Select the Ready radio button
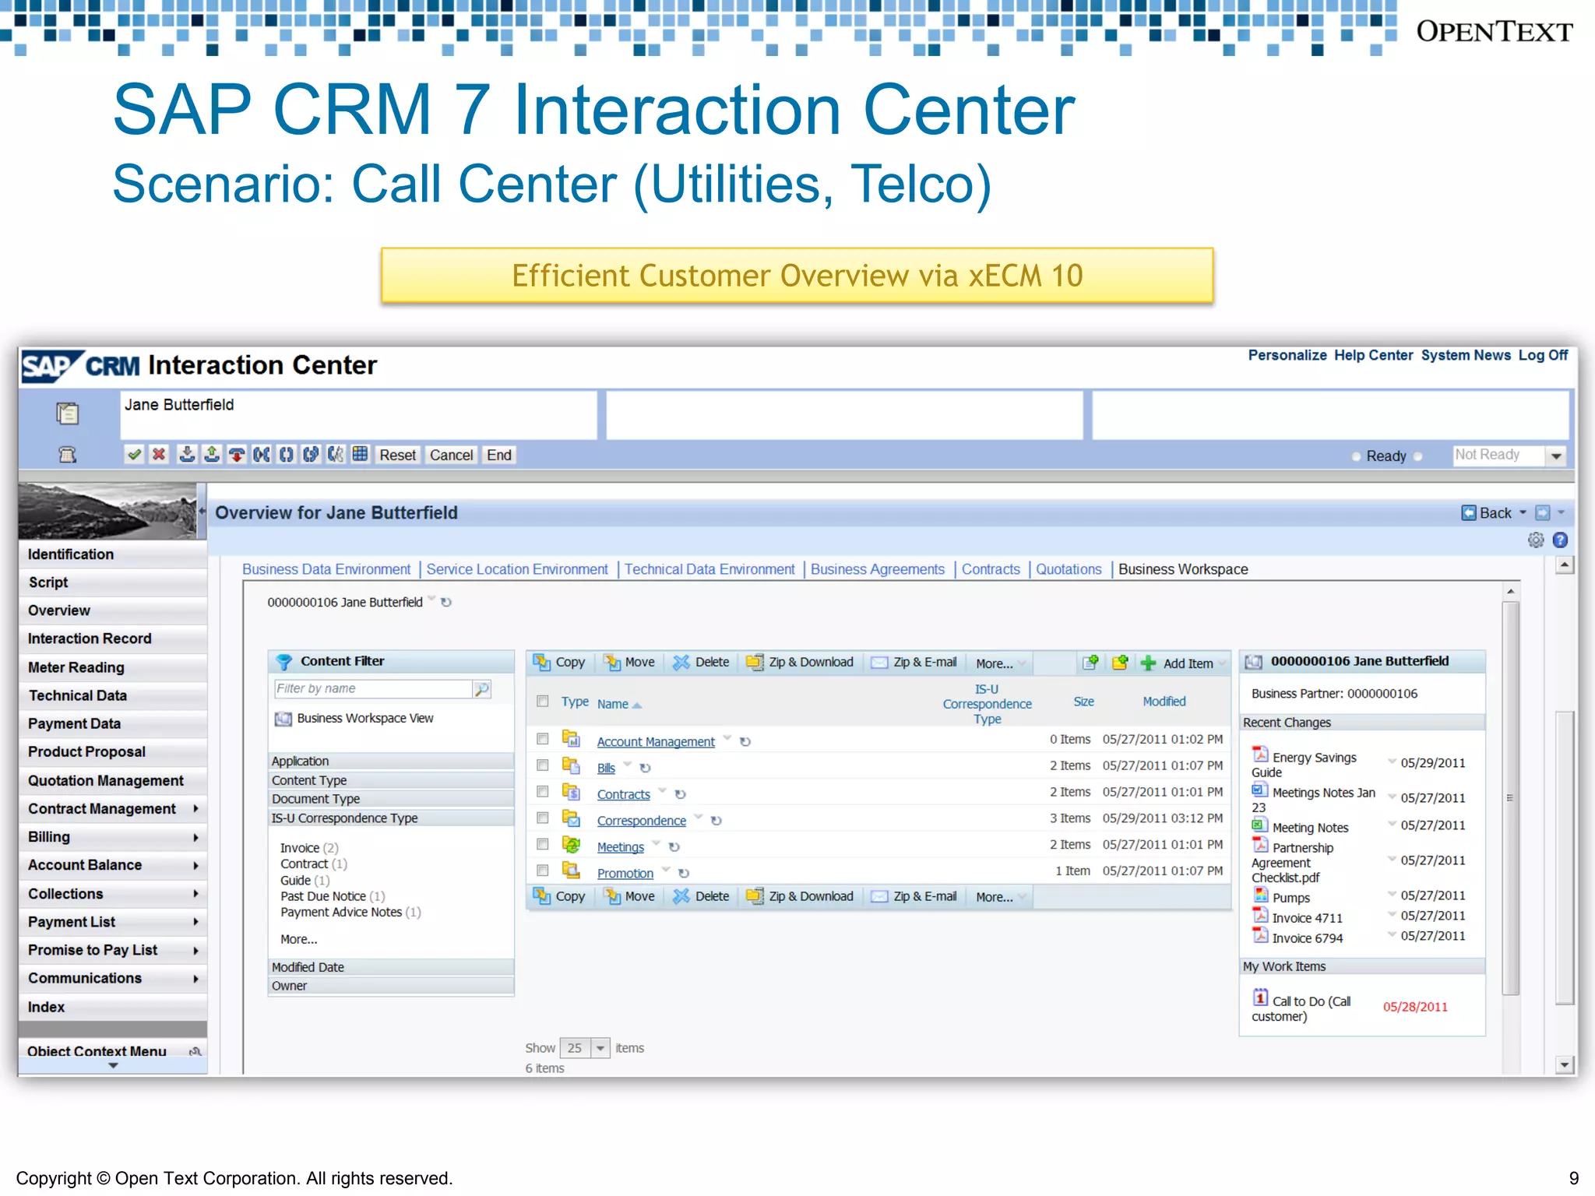Image resolution: width=1595 pixels, height=1196 pixels. click(1356, 456)
